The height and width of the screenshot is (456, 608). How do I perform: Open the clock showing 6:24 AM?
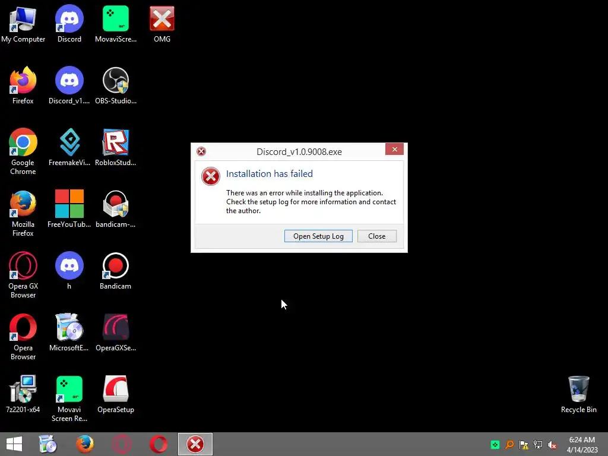(582, 445)
